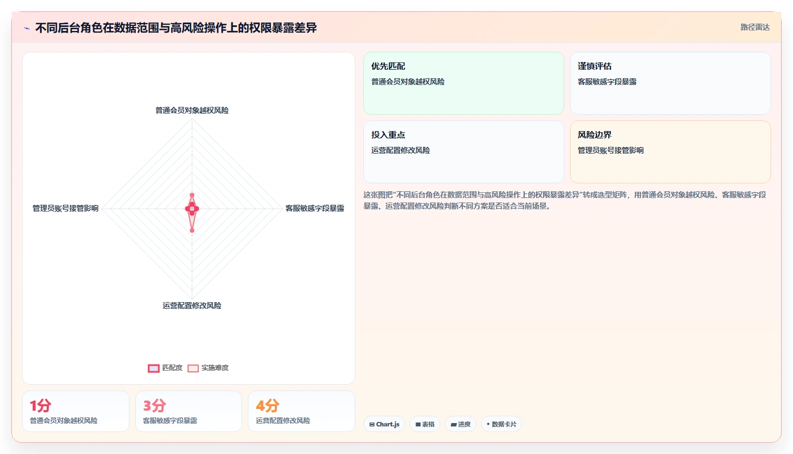Open the 风险边界 card
Image resolution: width=793 pixels, height=454 pixels.
pos(670,152)
